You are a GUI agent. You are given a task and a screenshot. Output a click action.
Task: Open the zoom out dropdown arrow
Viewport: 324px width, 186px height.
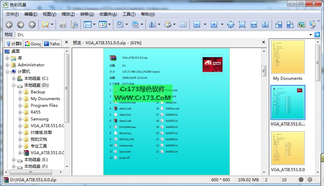click(205, 24)
